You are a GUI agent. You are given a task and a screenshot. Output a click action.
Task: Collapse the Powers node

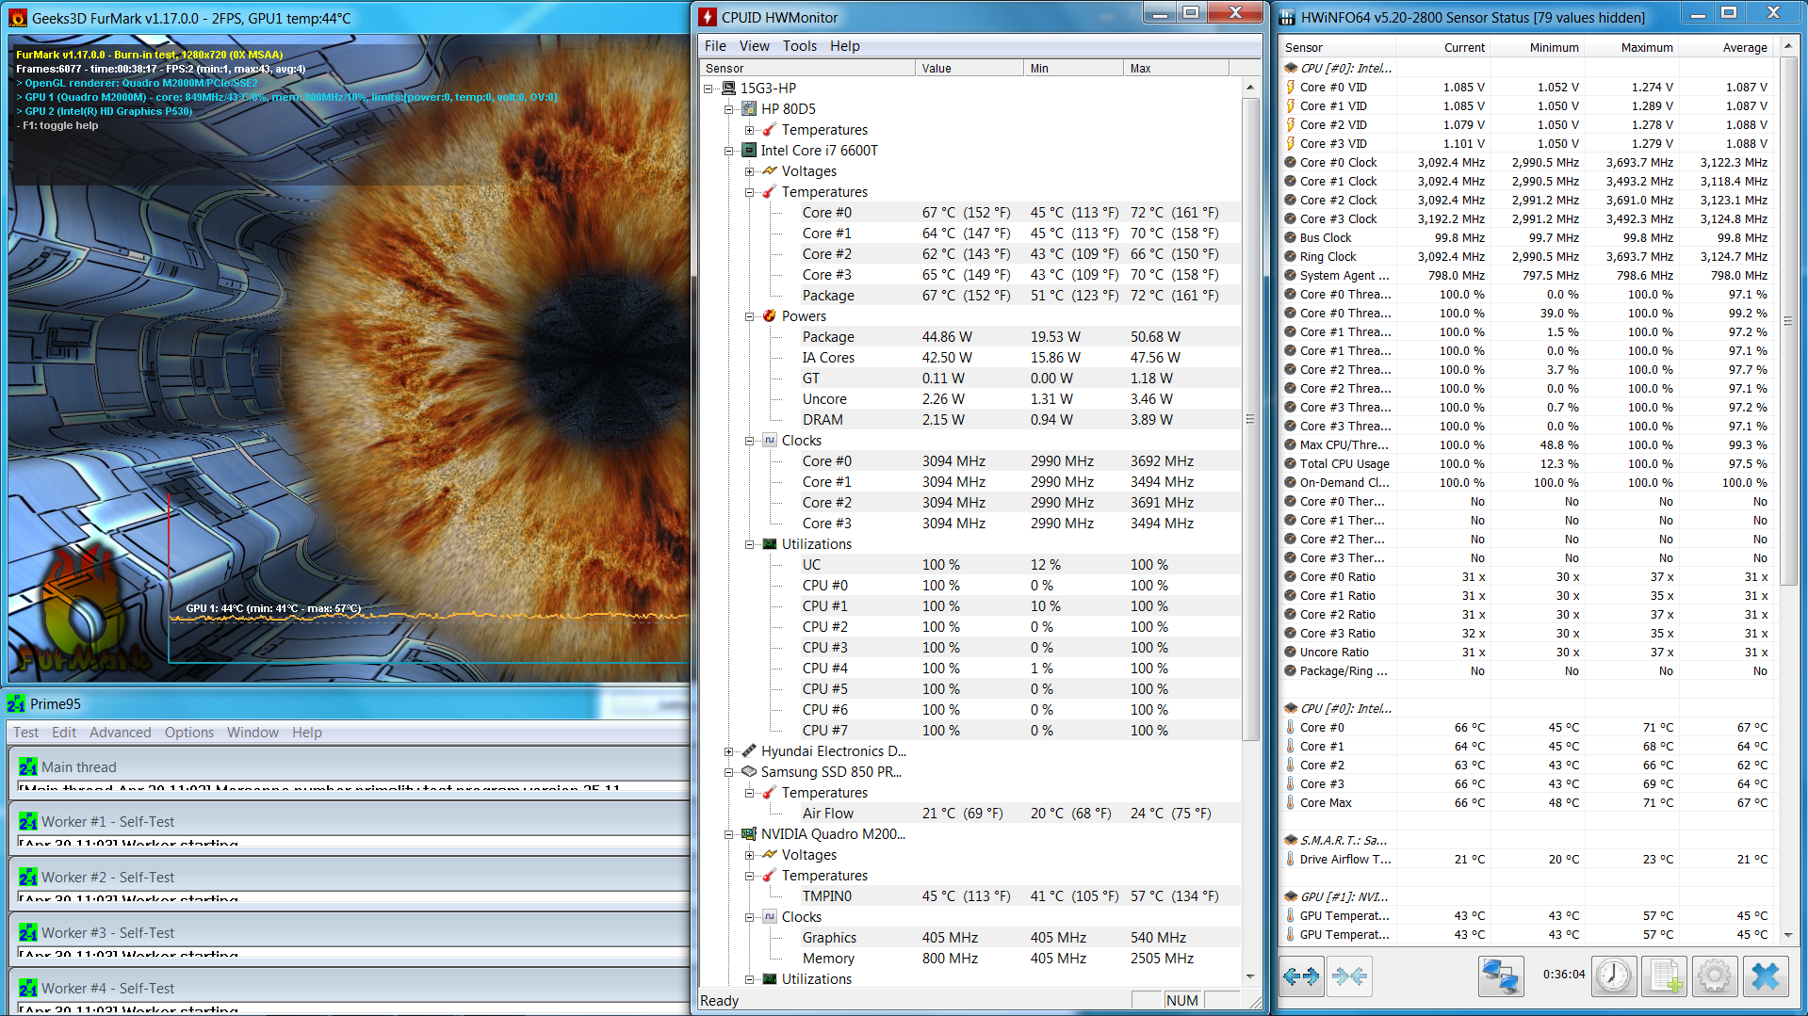[750, 316]
